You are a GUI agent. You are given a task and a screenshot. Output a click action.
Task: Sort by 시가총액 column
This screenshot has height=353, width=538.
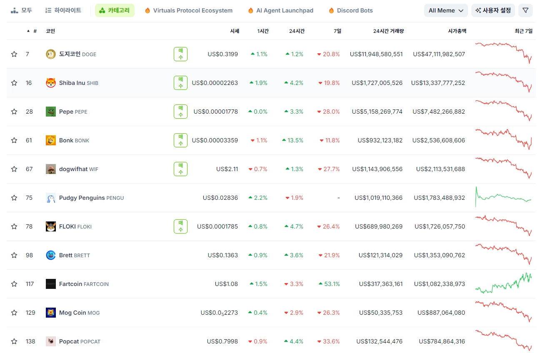tap(457, 31)
